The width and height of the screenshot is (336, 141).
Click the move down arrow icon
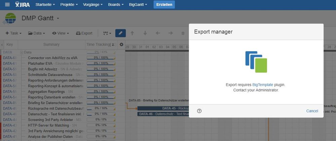point(145,33)
